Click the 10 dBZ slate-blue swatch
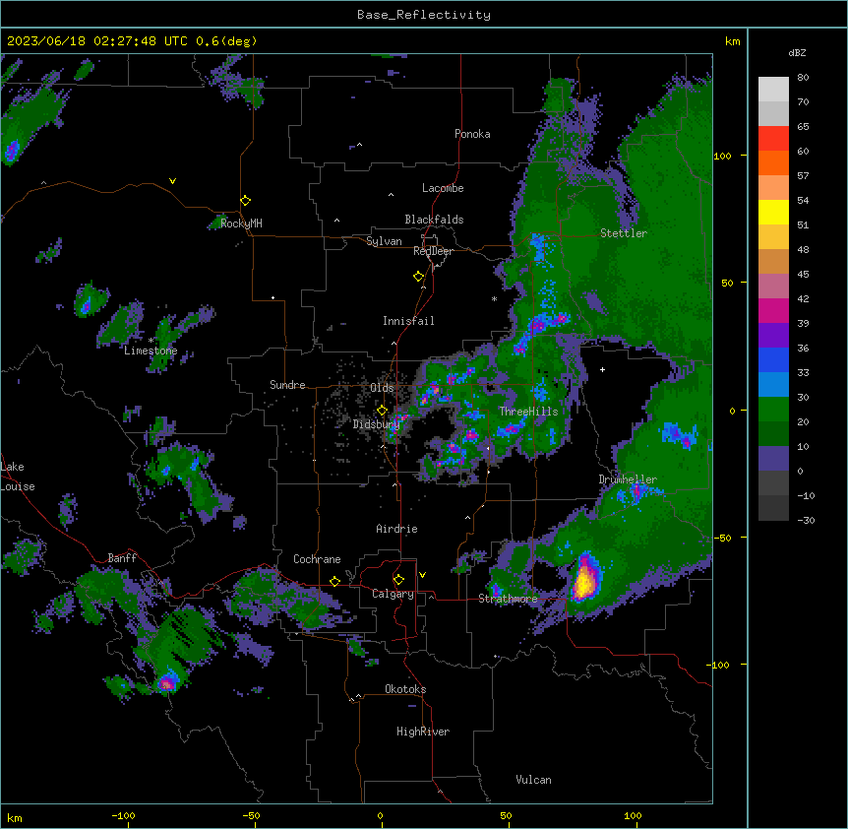Image resolution: width=848 pixels, height=829 pixels. pyautogui.click(x=773, y=459)
